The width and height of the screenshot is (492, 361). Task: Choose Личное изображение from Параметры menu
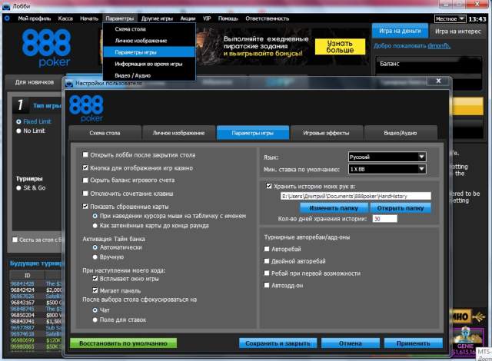(x=149, y=41)
